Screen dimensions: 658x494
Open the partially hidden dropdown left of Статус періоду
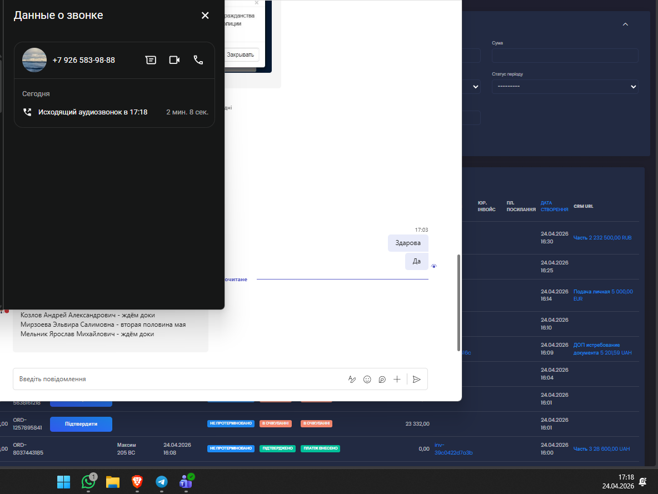471,87
